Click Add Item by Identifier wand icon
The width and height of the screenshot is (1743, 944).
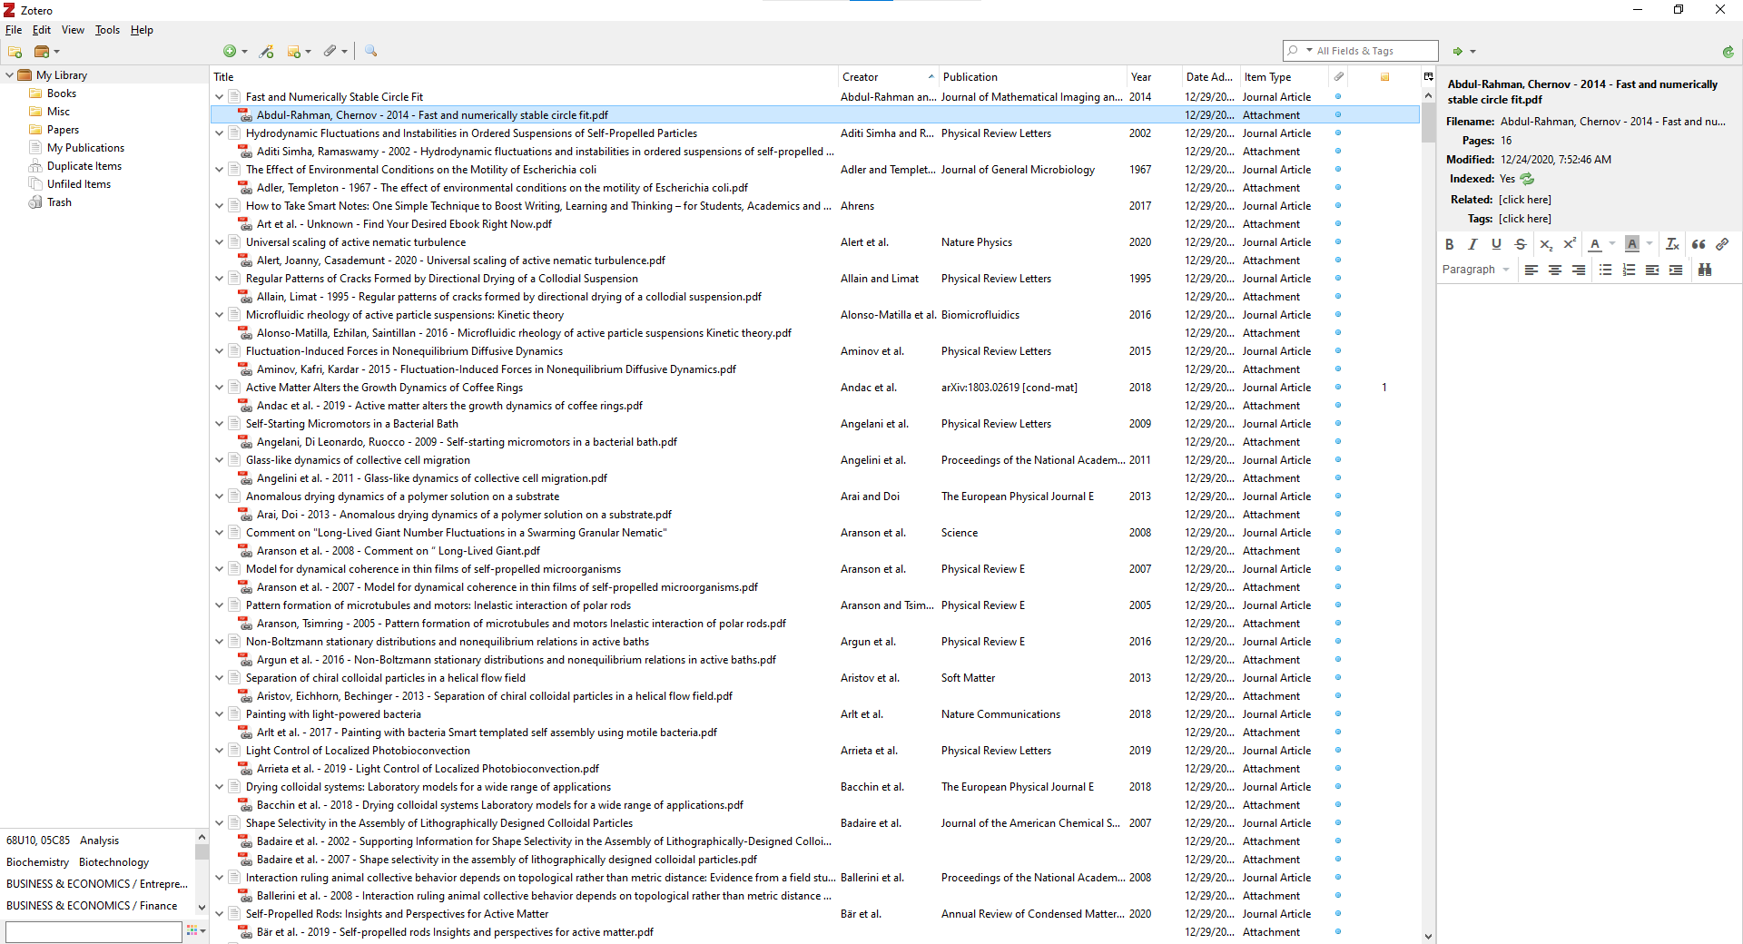(x=266, y=52)
